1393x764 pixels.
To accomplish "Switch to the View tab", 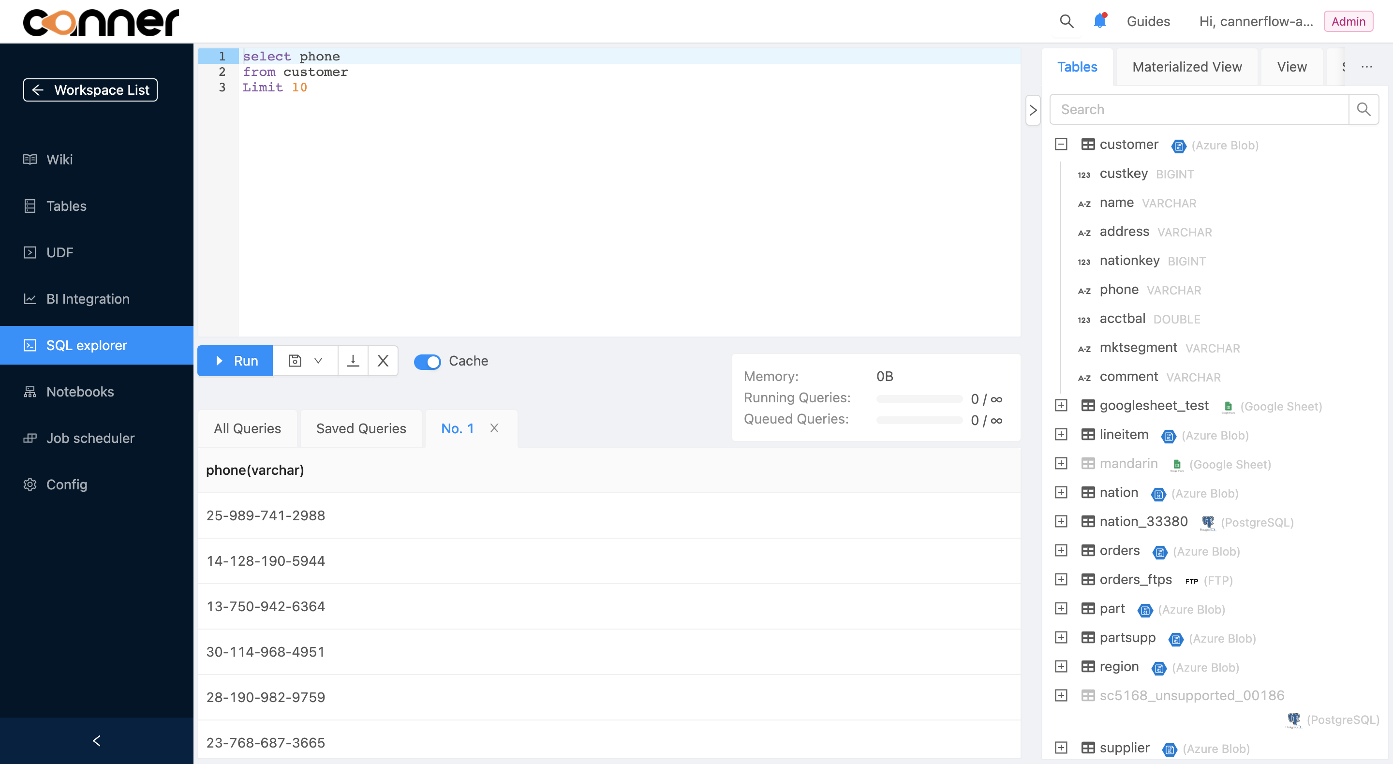I will pyautogui.click(x=1292, y=67).
